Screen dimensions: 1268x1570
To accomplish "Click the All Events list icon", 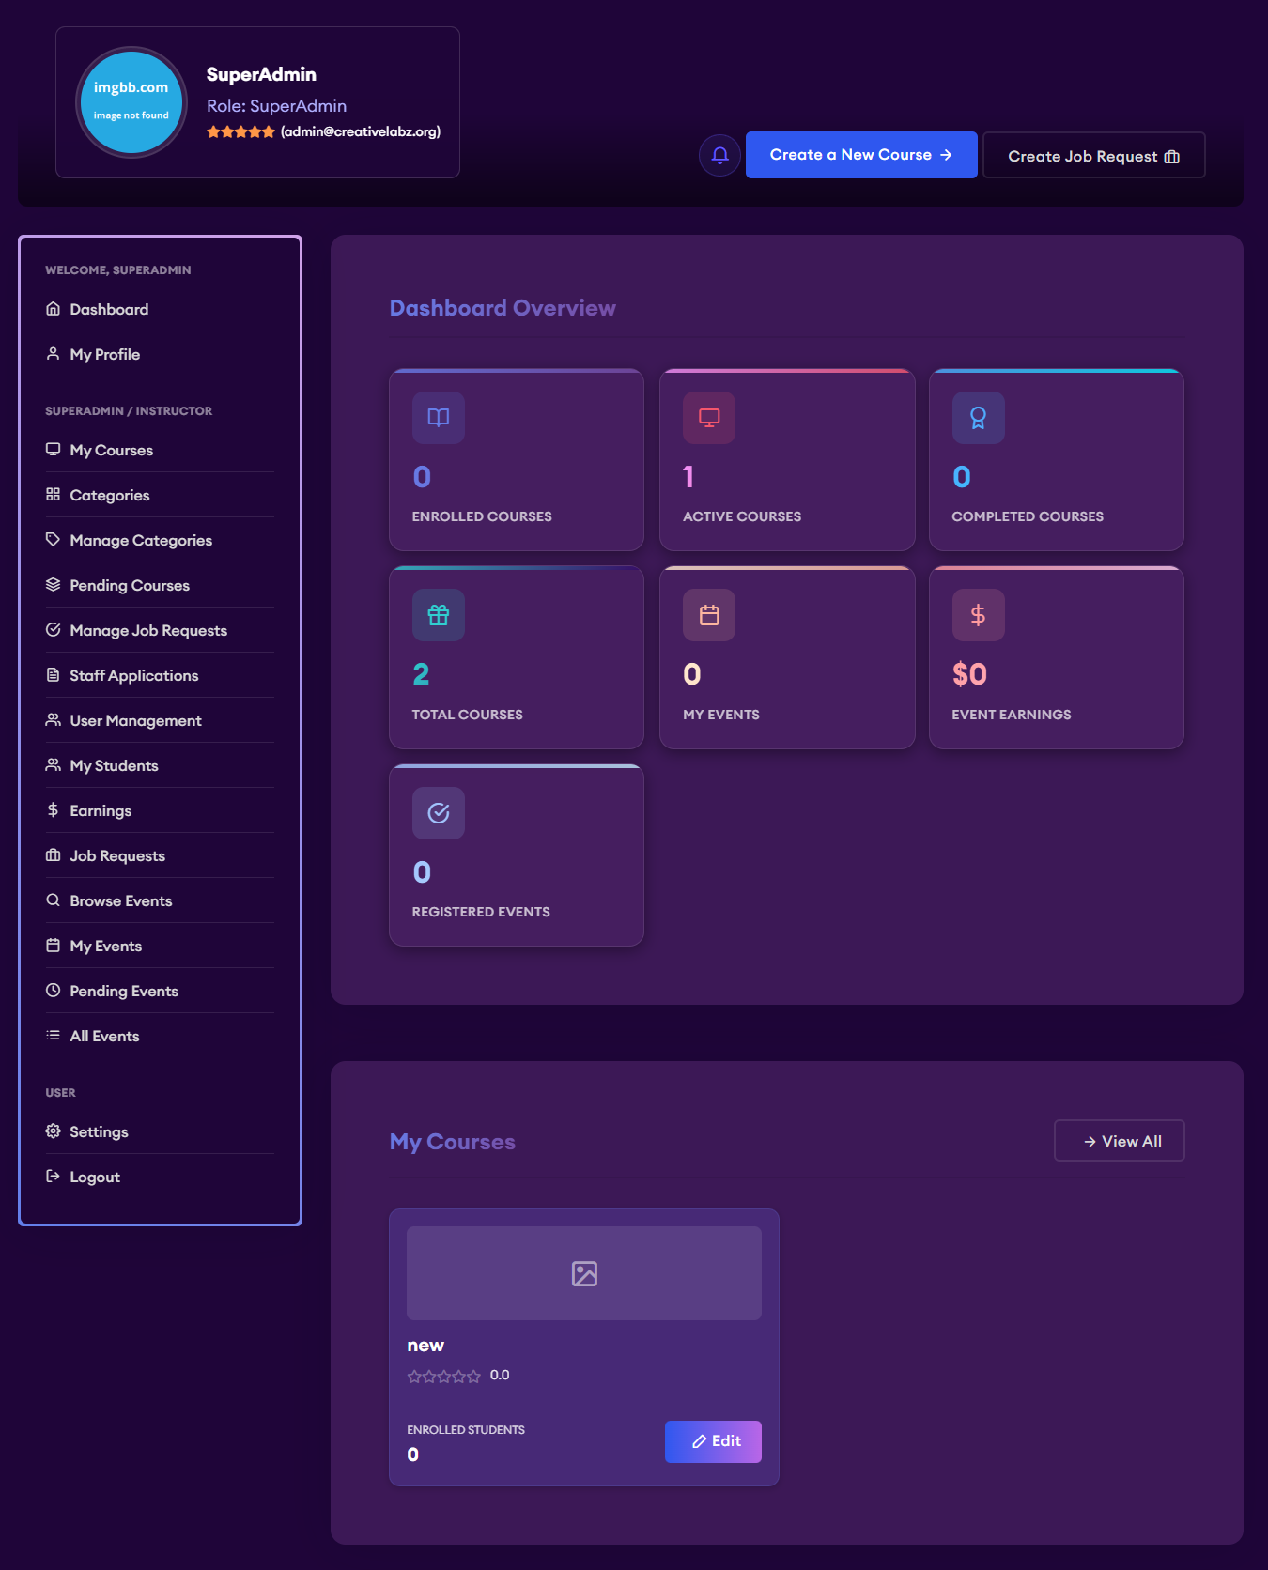I will 54,1036.
